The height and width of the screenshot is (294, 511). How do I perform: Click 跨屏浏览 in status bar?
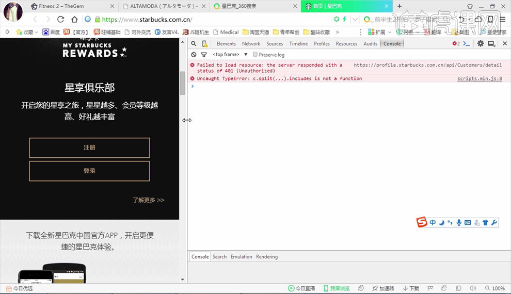(x=337, y=288)
